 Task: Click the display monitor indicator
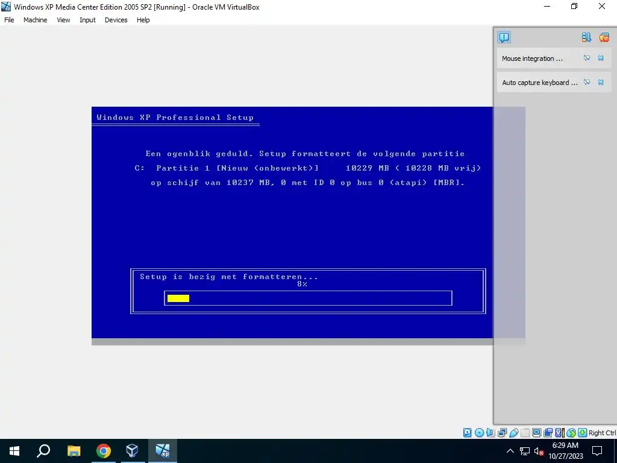coord(536,433)
